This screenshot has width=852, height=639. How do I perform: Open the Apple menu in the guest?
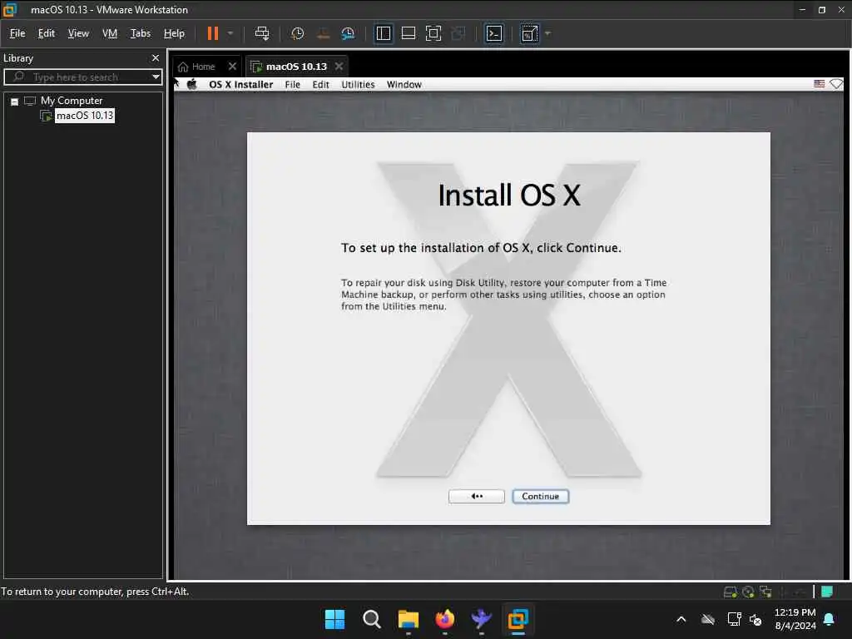coord(192,84)
